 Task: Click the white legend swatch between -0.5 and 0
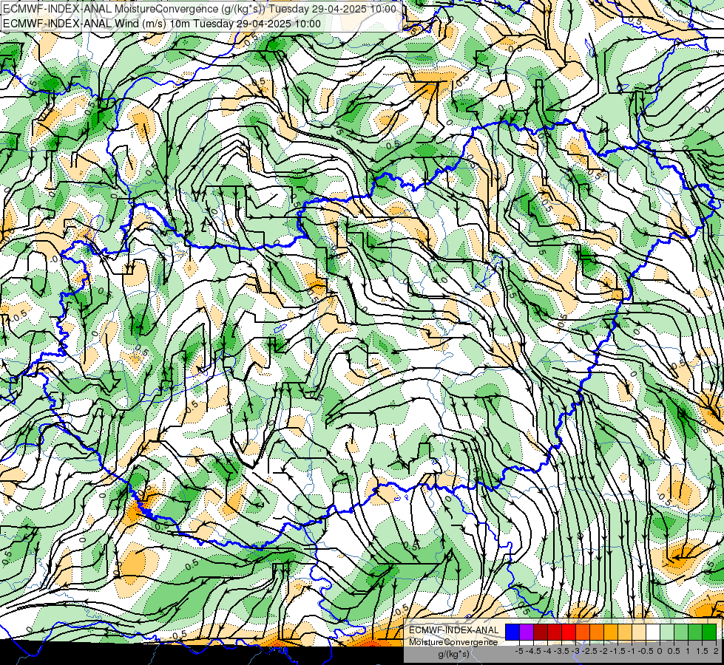653,632
